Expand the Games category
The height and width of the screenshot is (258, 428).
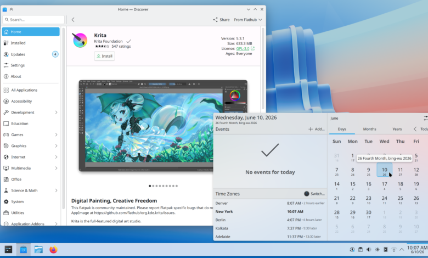pos(56,135)
